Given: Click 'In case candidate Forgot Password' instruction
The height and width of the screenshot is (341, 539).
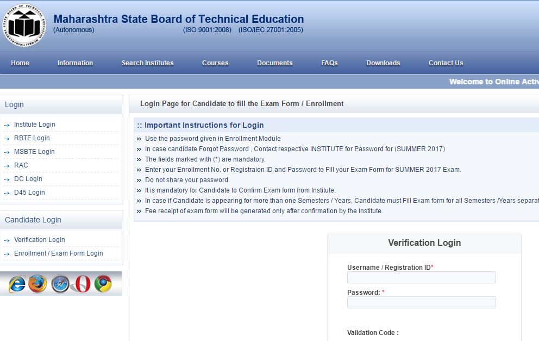Looking at the screenshot, I should point(295,149).
